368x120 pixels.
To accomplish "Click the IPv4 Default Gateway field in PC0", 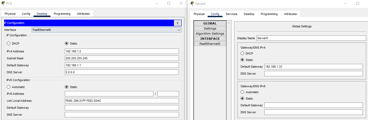I will [x=122, y=65].
